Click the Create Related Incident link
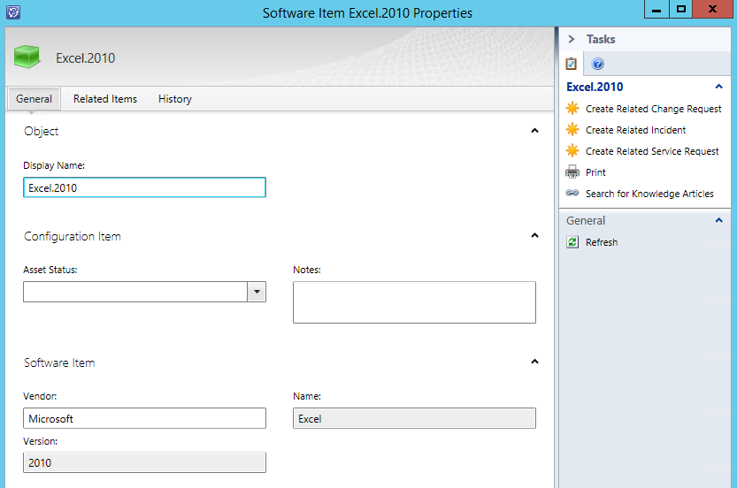Screen dimensions: 737x488 pyautogui.click(x=635, y=130)
